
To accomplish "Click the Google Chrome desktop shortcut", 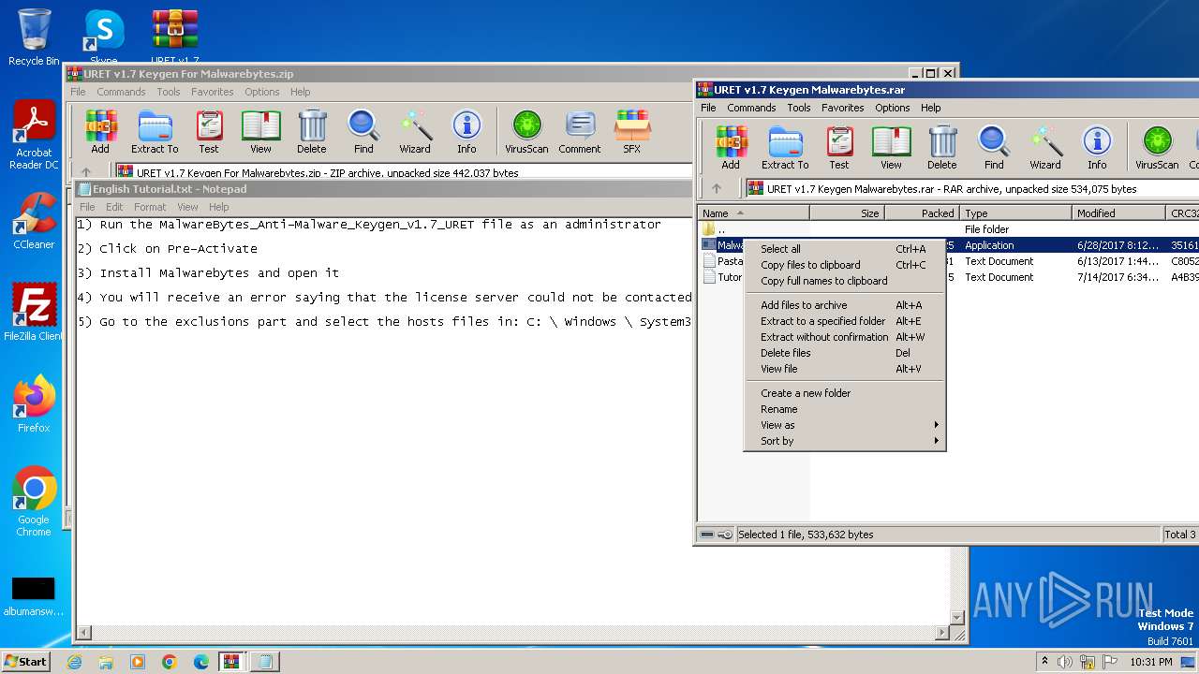I will tap(34, 502).
